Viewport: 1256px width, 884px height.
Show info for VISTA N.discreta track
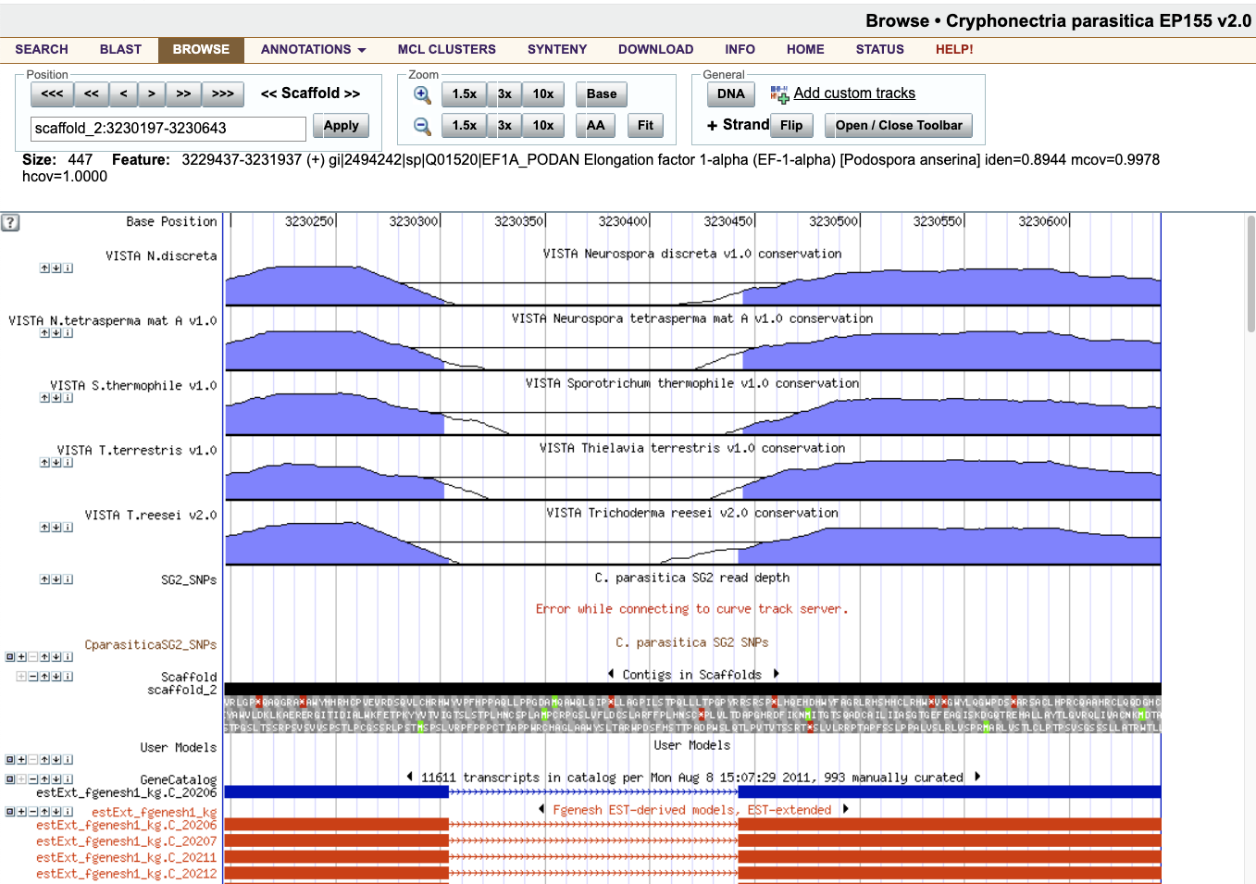(68, 268)
